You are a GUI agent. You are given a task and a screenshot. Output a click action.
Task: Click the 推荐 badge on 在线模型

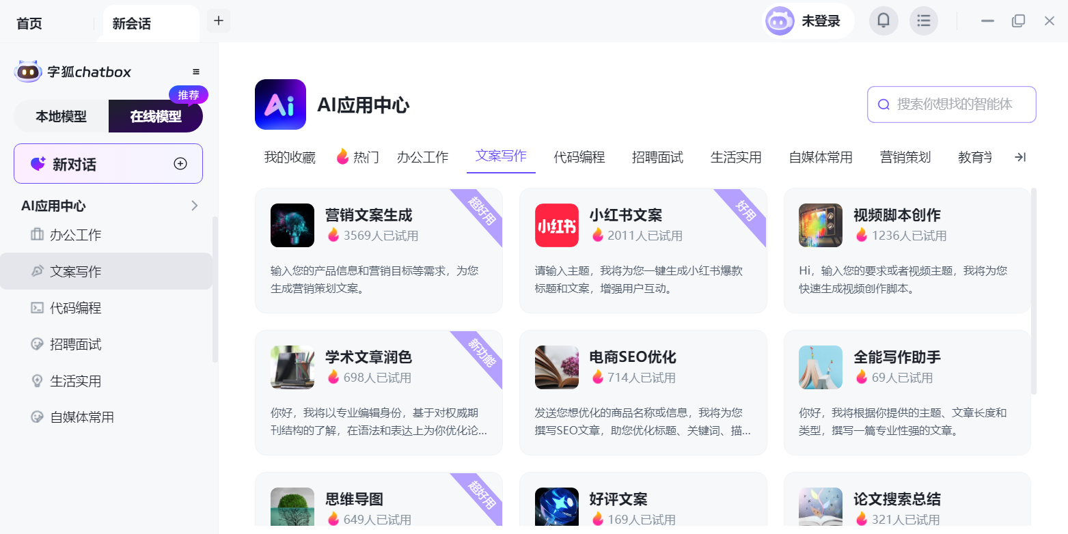click(189, 95)
